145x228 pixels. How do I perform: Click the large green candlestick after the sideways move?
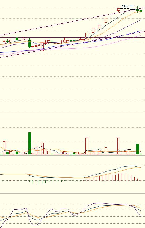click(x=29, y=43)
